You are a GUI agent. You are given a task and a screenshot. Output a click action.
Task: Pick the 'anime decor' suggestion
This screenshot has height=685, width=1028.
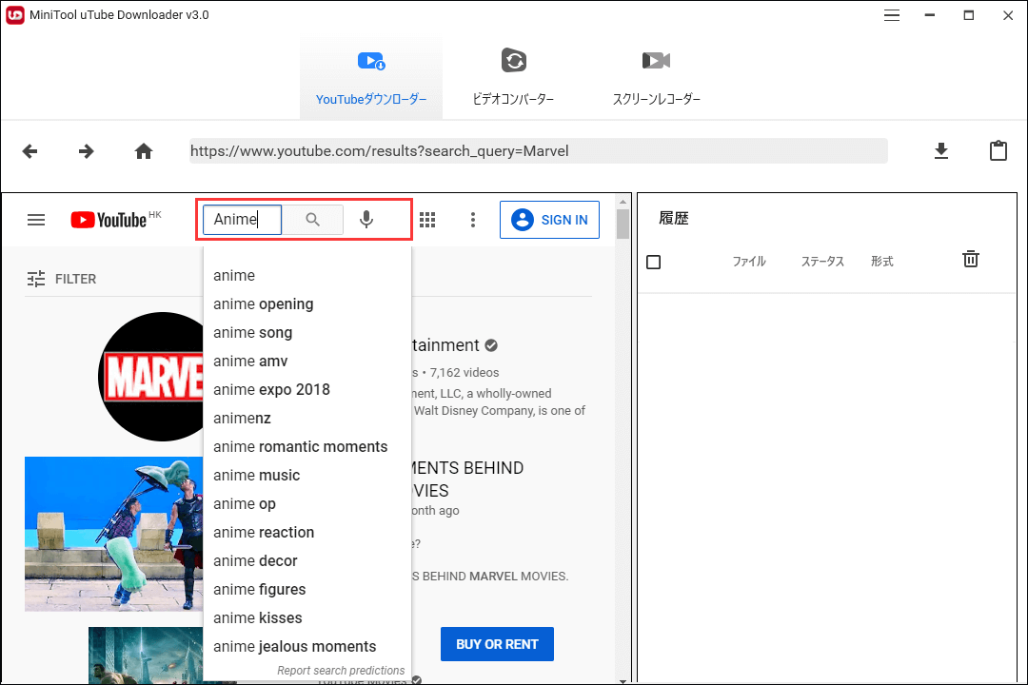(306, 560)
